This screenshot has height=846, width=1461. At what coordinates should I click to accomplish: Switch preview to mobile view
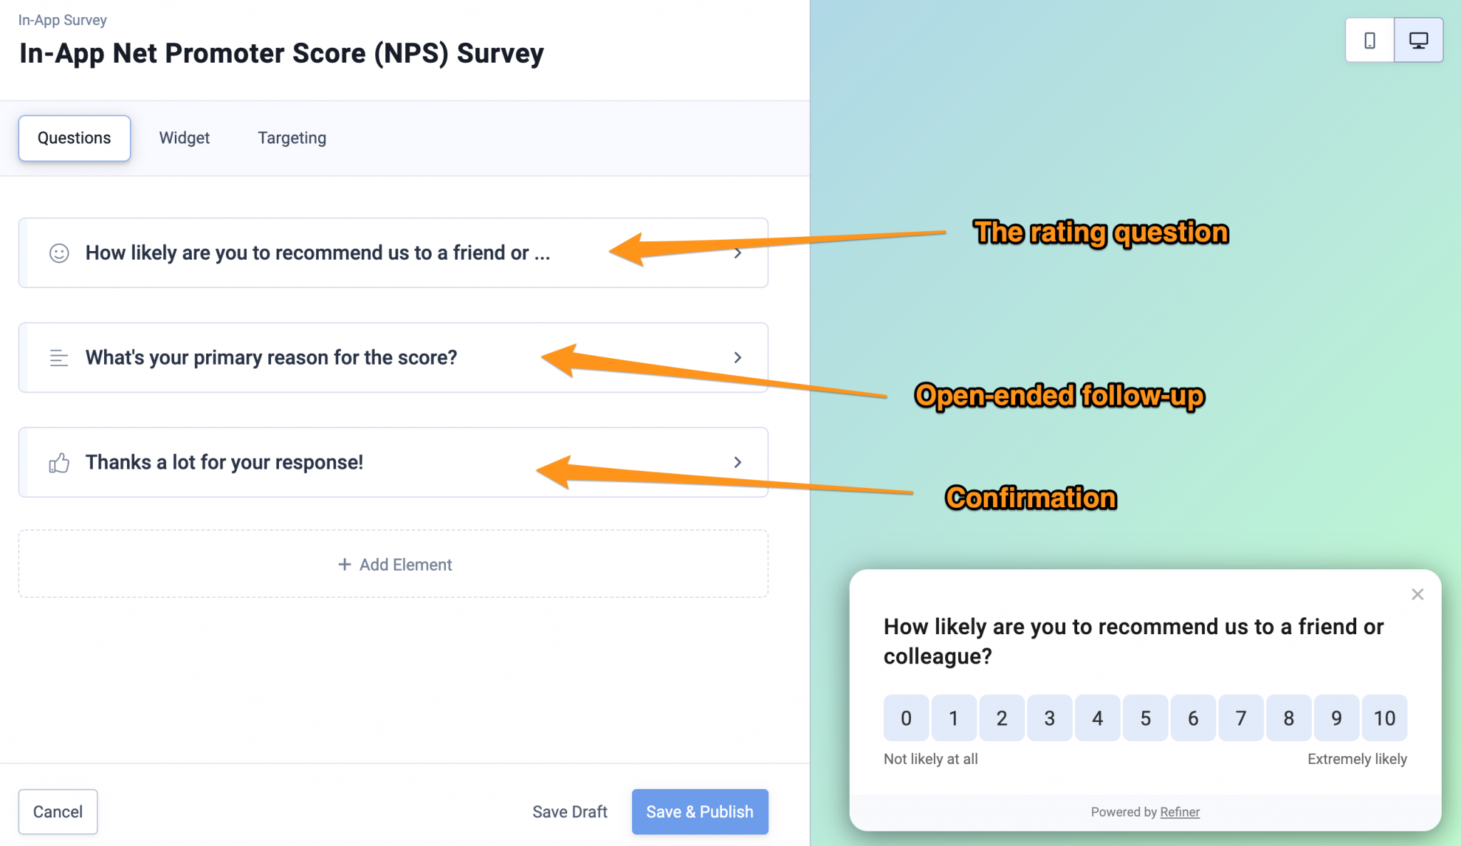(1369, 40)
